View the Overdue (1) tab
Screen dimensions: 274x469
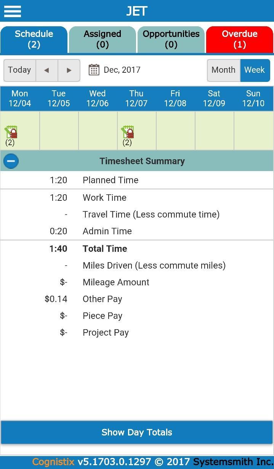239,39
